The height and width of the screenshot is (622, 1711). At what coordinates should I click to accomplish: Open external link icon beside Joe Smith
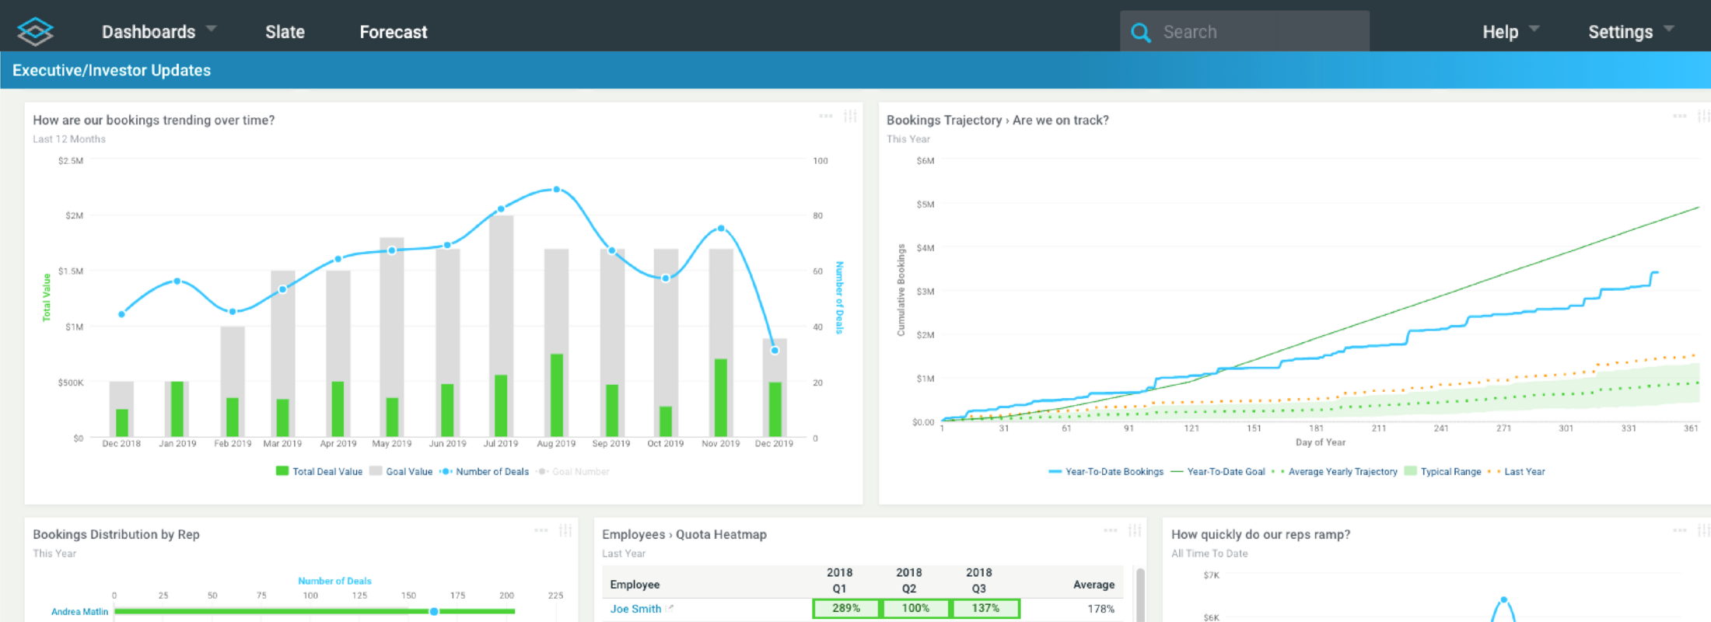coord(670,609)
